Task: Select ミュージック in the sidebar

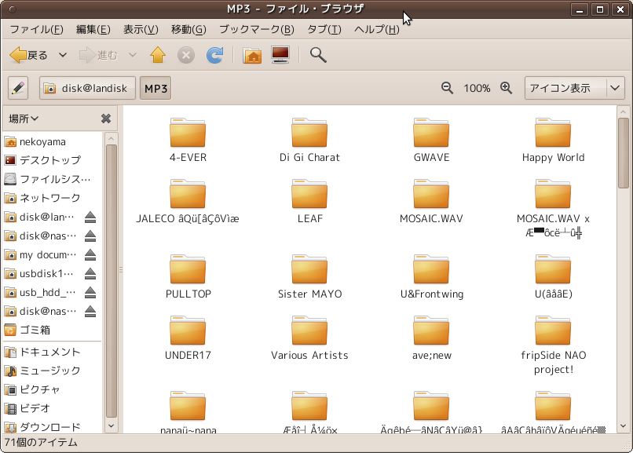Action: pos(52,371)
